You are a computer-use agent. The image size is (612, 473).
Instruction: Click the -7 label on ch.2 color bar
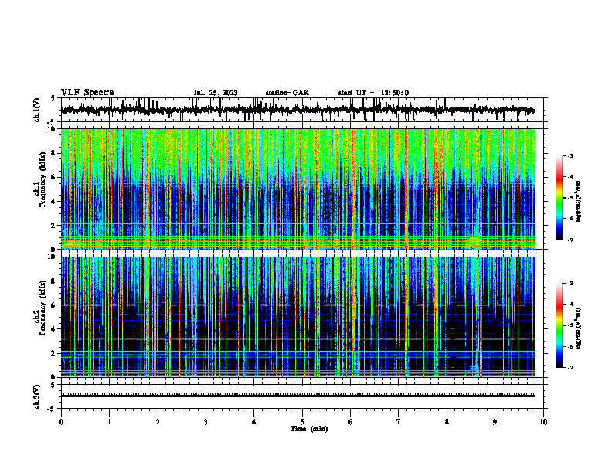pyautogui.click(x=569, y=367)
